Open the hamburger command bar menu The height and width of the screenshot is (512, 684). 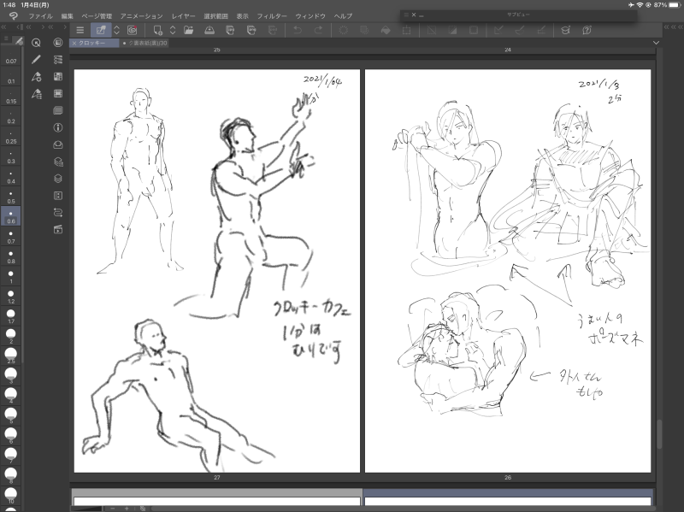(x=80, y=30)
